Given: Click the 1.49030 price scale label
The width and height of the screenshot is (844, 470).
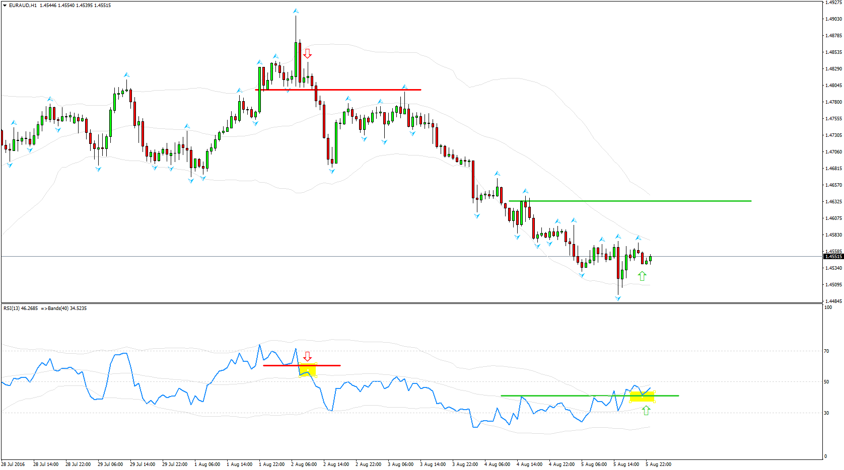Looking at the screenshot, I should tap(833, 19).
